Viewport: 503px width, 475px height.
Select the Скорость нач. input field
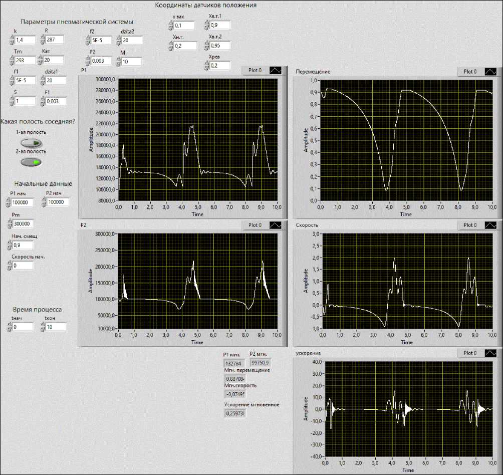click(x=24, y=265)
